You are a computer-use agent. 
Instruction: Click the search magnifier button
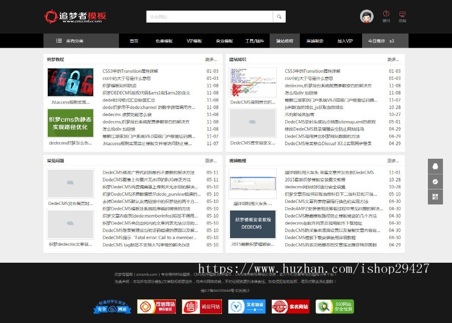pos(279,17)
